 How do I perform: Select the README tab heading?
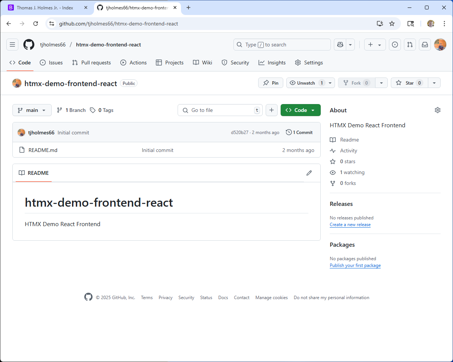point(34,173)
